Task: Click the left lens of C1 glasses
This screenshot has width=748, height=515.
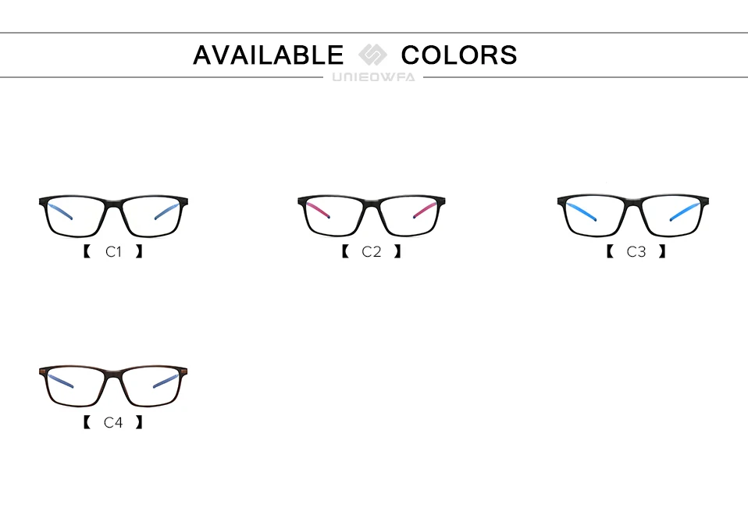Action: pyautogui.click(x=76, y=217)
